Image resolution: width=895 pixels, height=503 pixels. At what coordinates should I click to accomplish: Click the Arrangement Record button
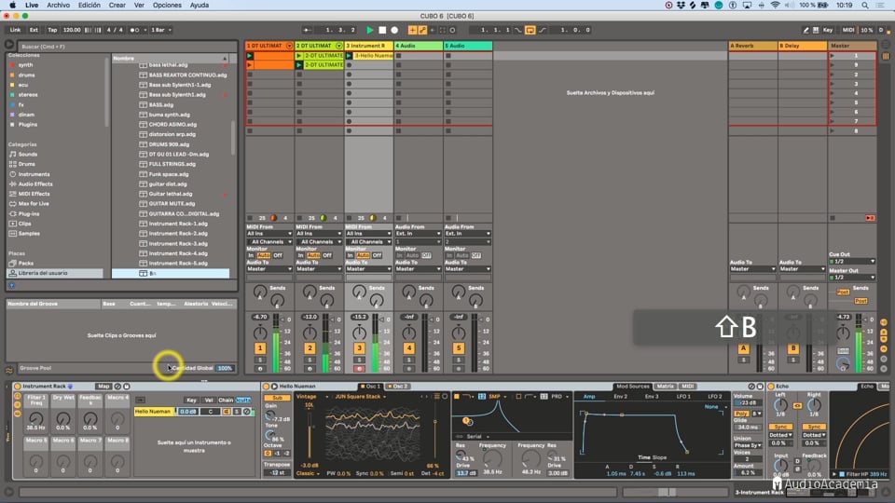click(394, 30)
